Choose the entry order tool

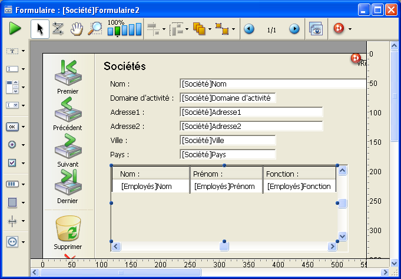[58, 28]
